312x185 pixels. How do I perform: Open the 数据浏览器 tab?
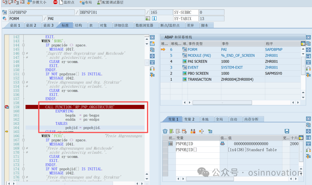pyautogui.click(x=144, y=25)
